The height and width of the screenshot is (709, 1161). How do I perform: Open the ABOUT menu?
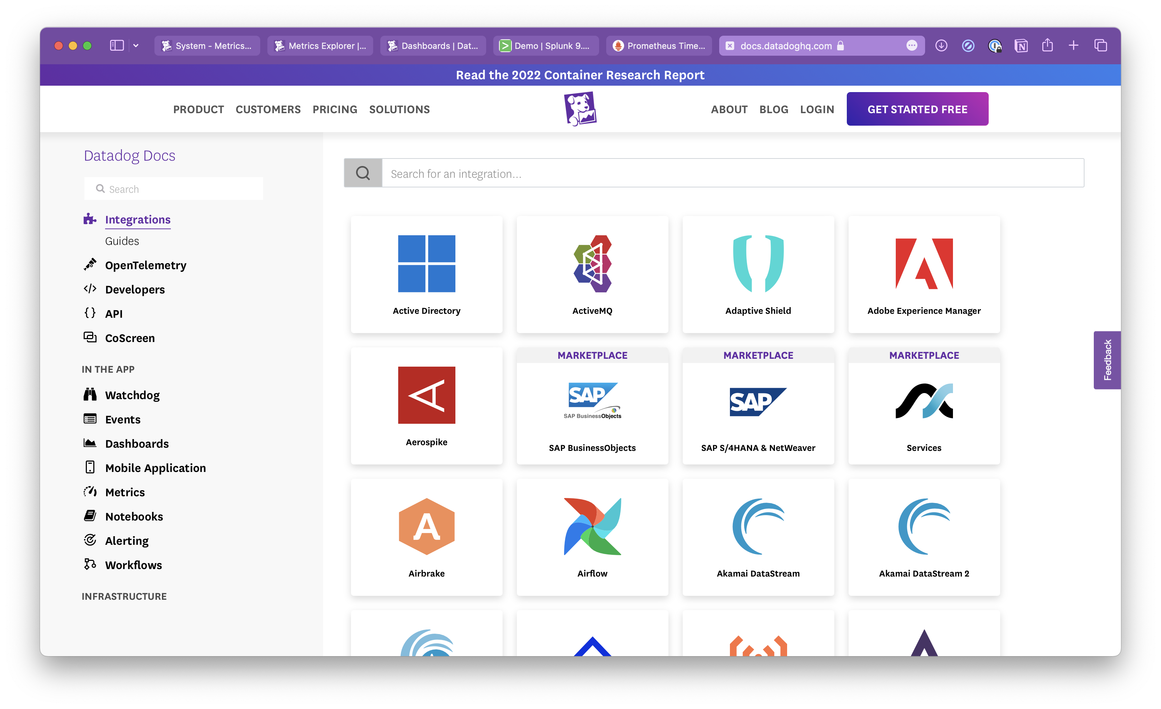point(729,109)
